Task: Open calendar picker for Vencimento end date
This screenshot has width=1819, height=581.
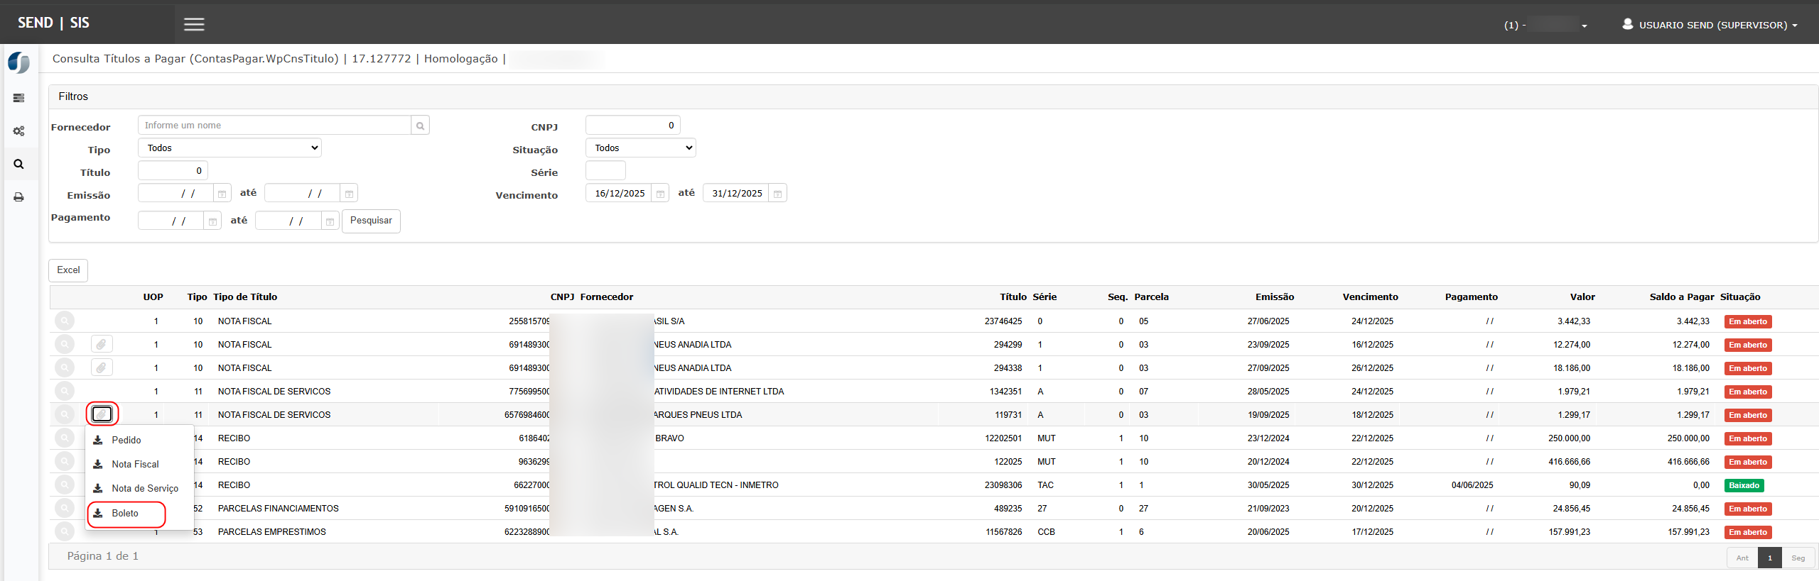Action: (x=778, y=194)
